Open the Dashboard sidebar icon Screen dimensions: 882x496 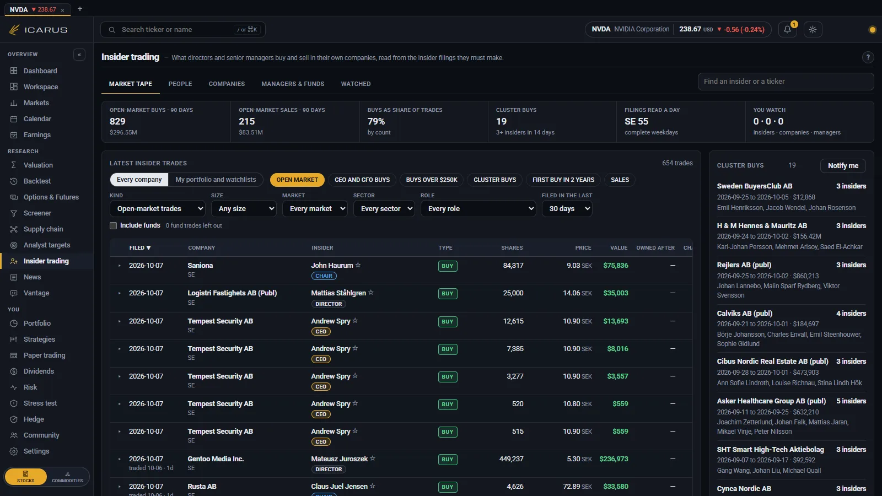coord(14,71)
